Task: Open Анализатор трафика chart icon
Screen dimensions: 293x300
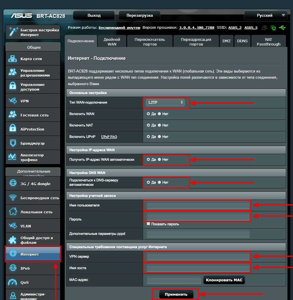Action: (13, 157)
